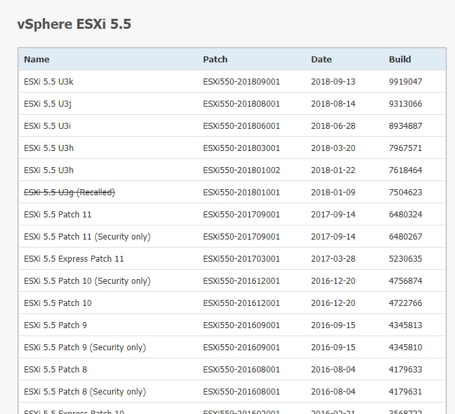Click date 2017-03-28
This screenshot has width=455, height=414.
(x=333, y=259)
